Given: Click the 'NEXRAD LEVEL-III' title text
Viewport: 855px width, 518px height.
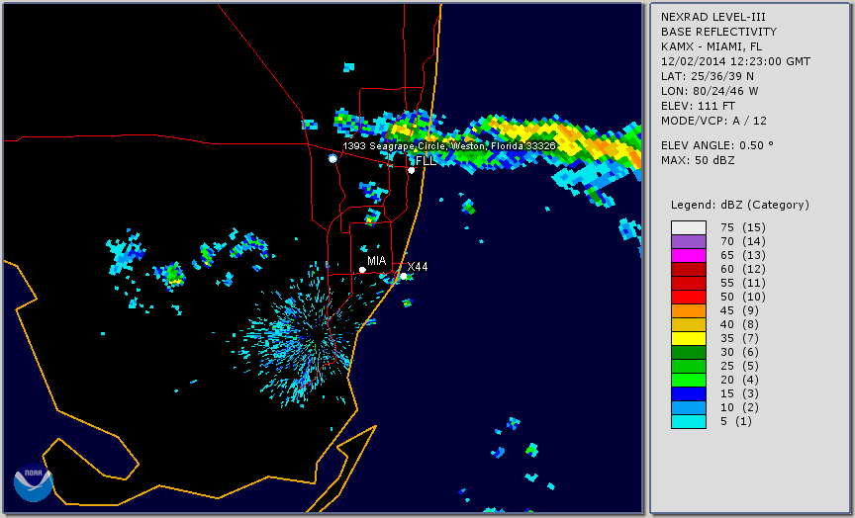Looking at the screenshot, I should 713,18.
